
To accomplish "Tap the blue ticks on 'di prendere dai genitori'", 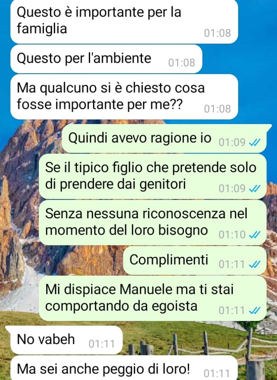I will coord(254,188).
